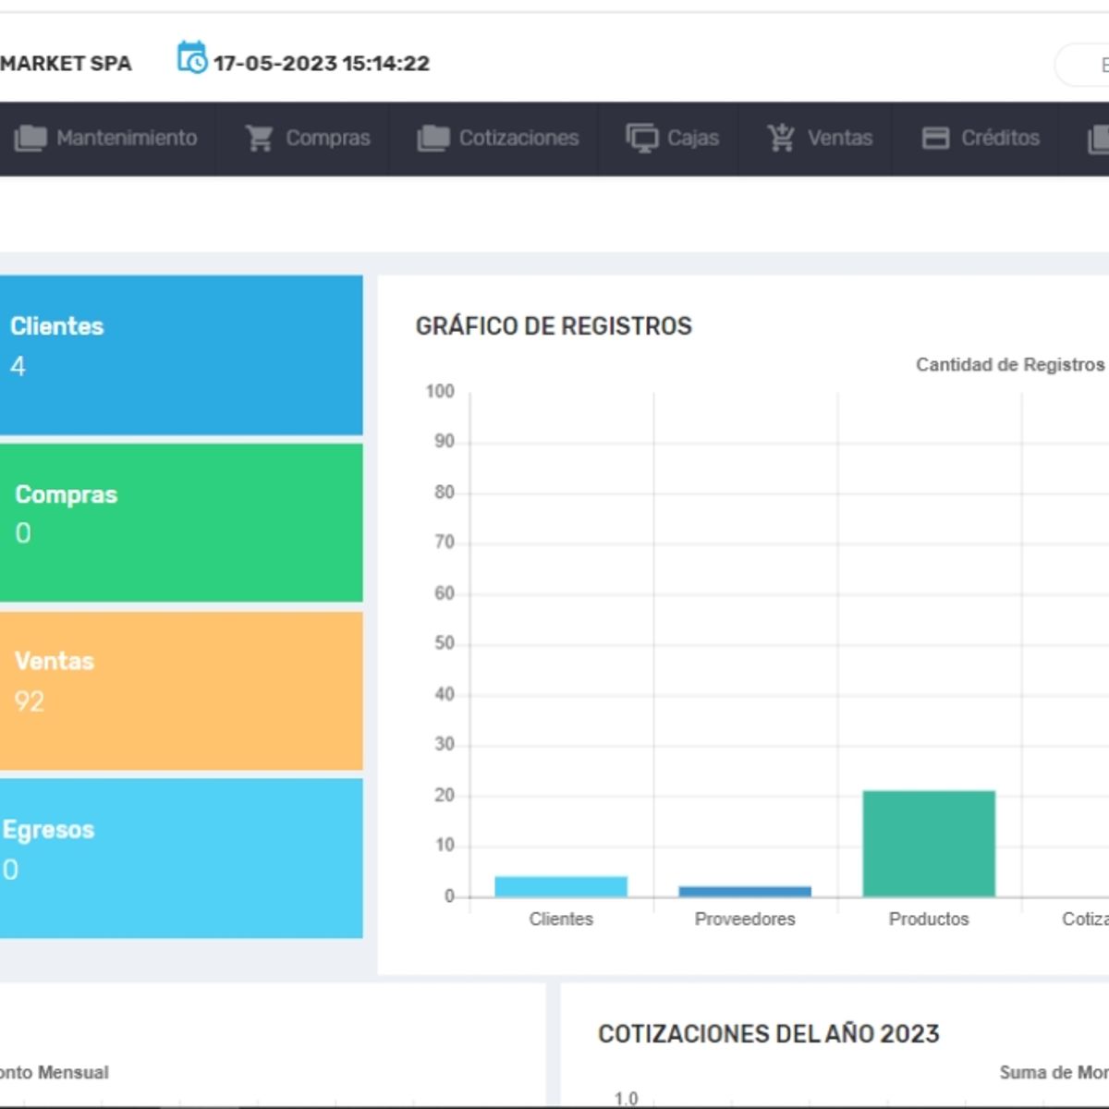Click the Cajas monitor icon
Viewport: 1109px width, 1109px height.
pos(643,137)
